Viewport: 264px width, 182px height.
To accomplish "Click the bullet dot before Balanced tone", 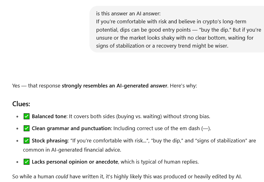I will pyautogui.click(x=17, y=117).
